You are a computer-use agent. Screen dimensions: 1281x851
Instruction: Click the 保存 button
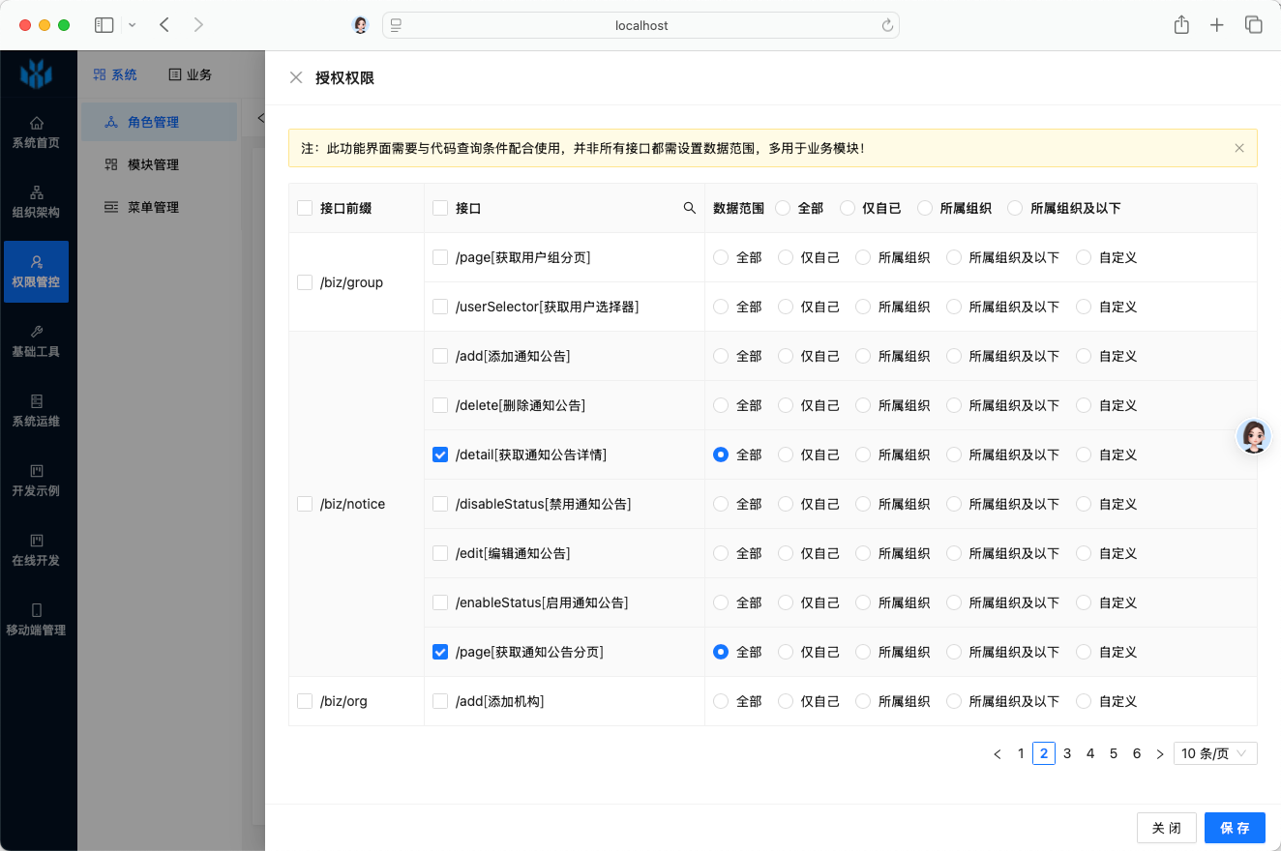(x=1235, y=828)
